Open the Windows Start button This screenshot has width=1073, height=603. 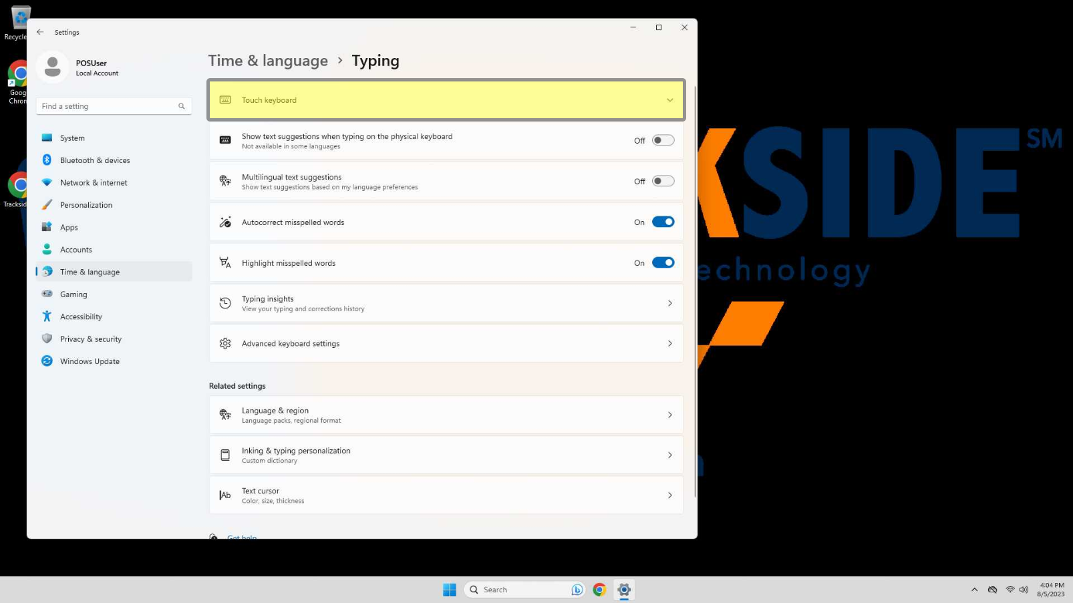click(450, 590)
